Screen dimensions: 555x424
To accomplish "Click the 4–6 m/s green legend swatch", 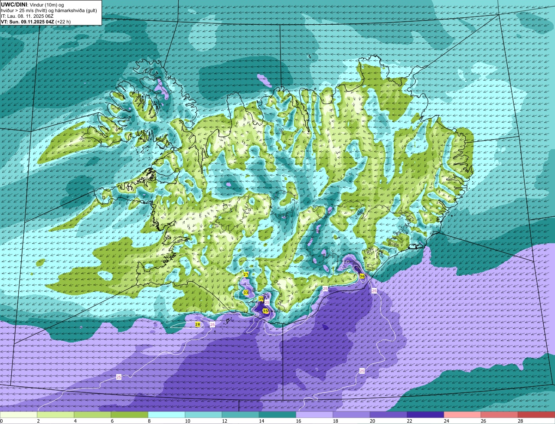I will (92, 414).
